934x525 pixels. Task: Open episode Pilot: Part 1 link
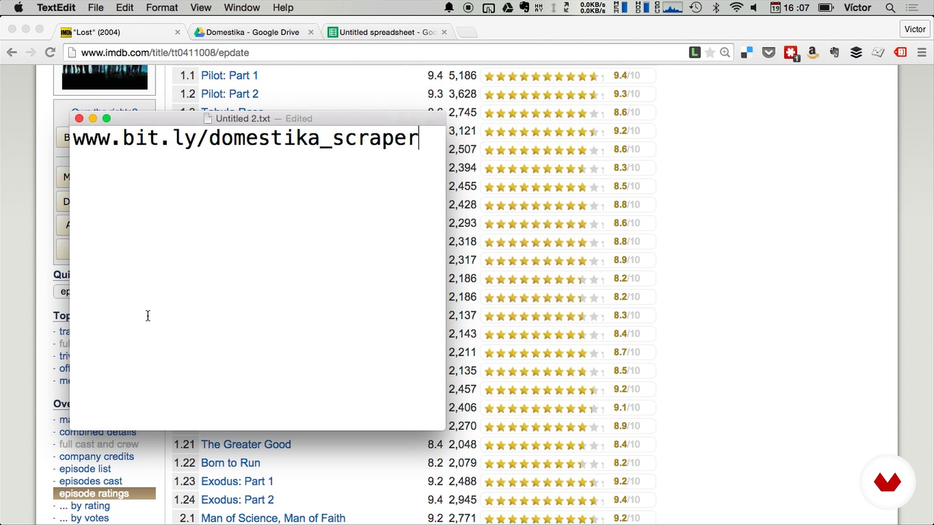230,75
